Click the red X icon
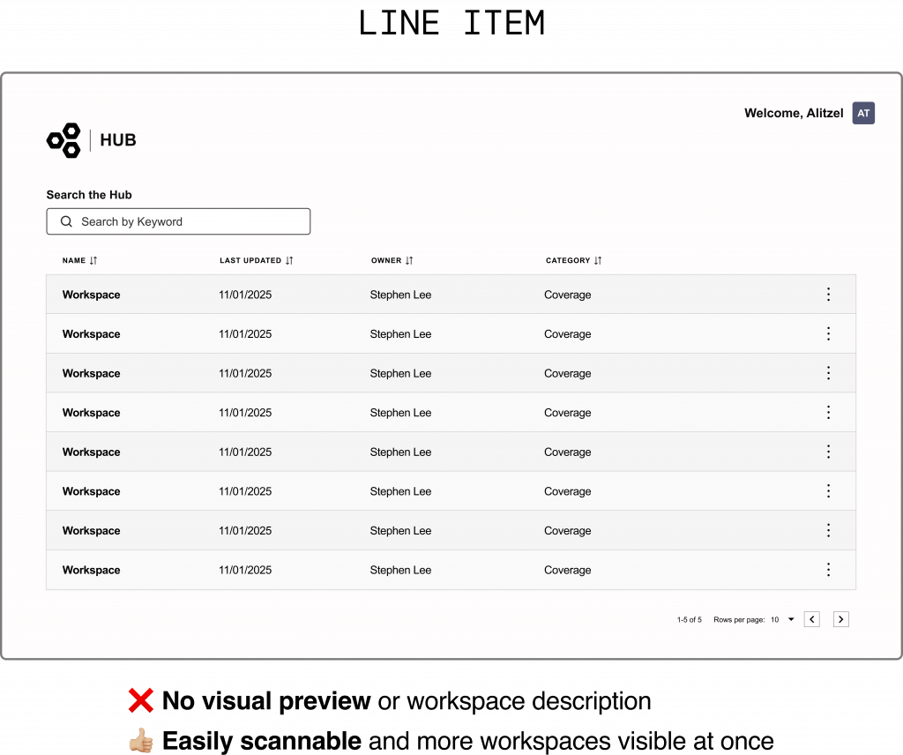The image size is (903, 755). tap(141, 700)
